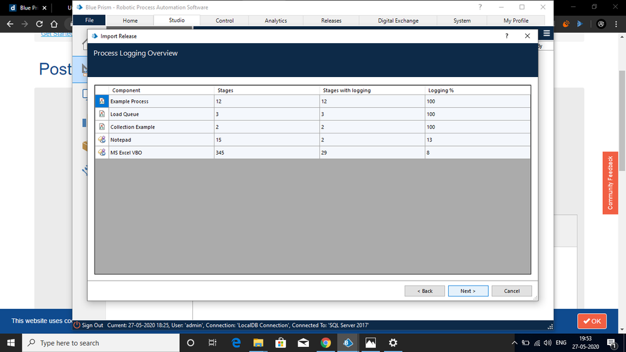The width and height of the screenshot is (626, 352).
Task: Sort by the Component column header
Action: [x=161, y=90]
